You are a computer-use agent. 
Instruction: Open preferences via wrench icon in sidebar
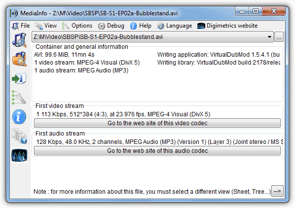19,98
